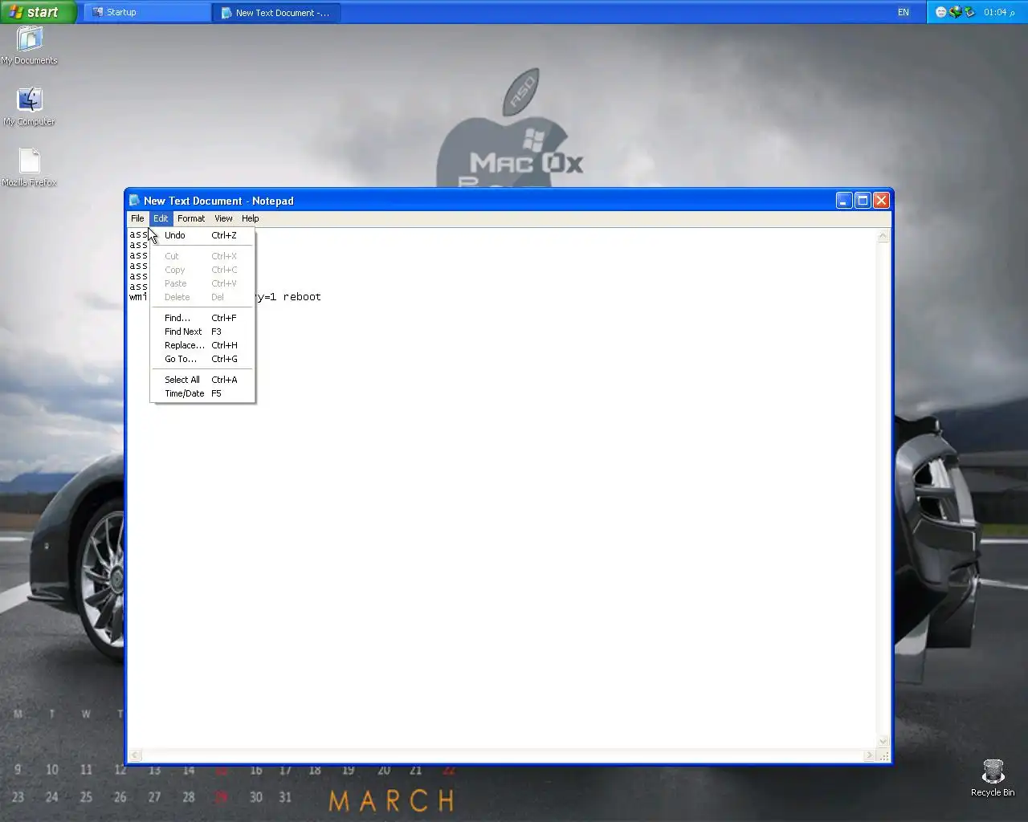Click the Notepad icon in the title bar
This screenshot has height=822, width=1028.
pos(135,201)
